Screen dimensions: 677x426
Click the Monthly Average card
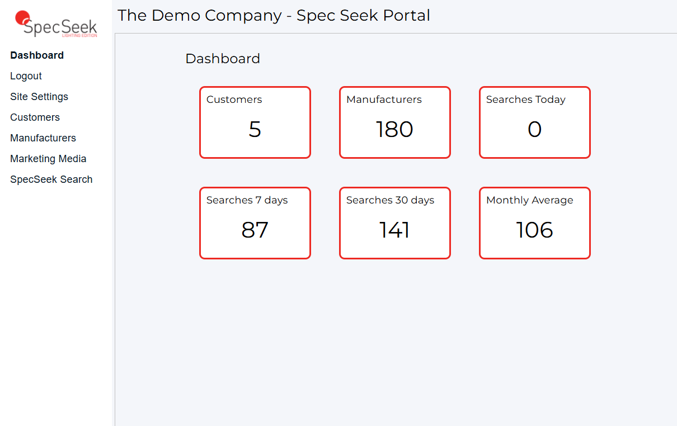(x=535, y=223)
